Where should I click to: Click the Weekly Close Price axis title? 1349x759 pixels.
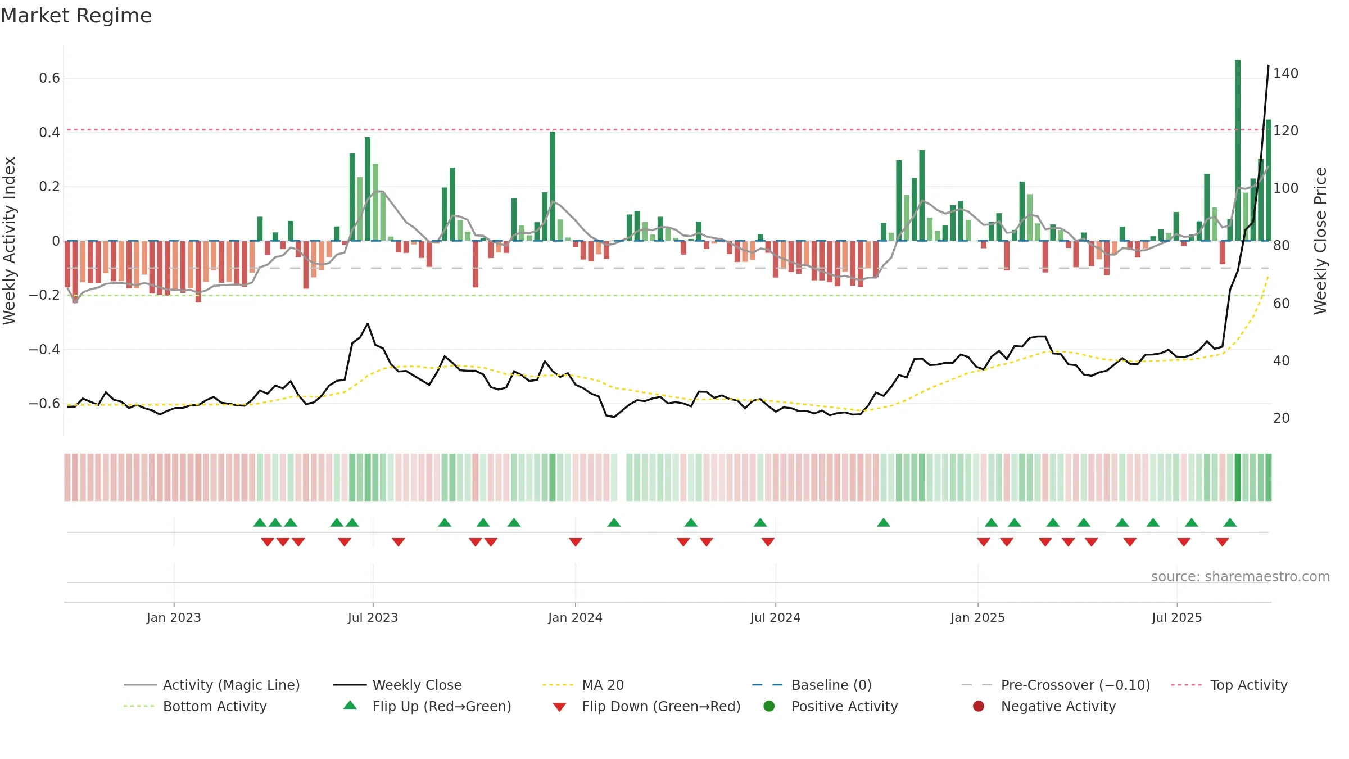(x=1320, y=241)
